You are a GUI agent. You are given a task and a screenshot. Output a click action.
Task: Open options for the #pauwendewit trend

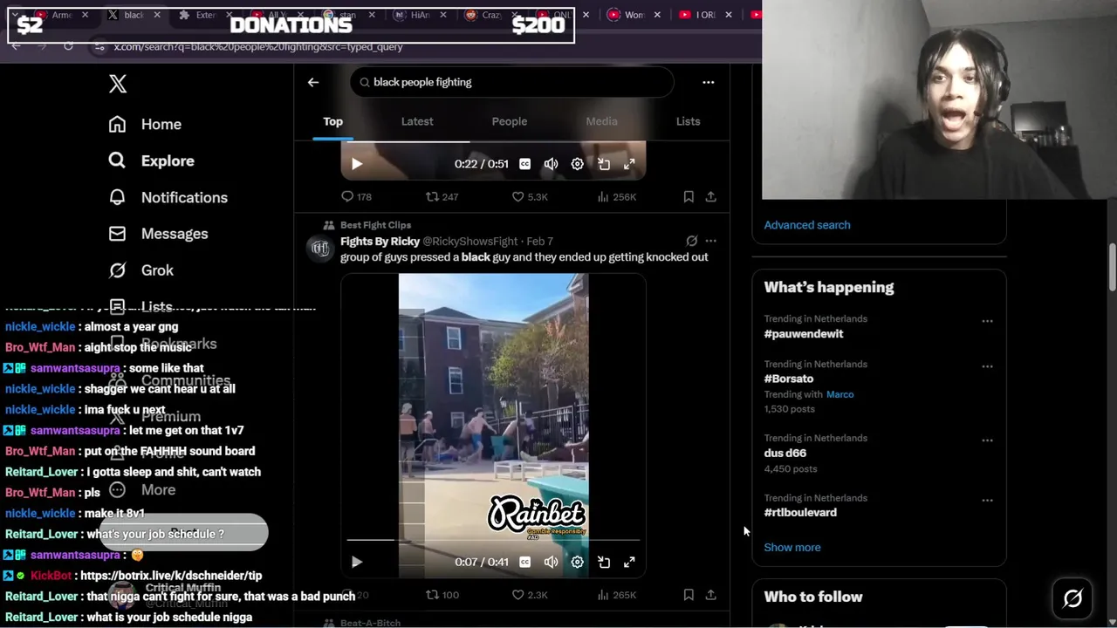pos(987,321)
